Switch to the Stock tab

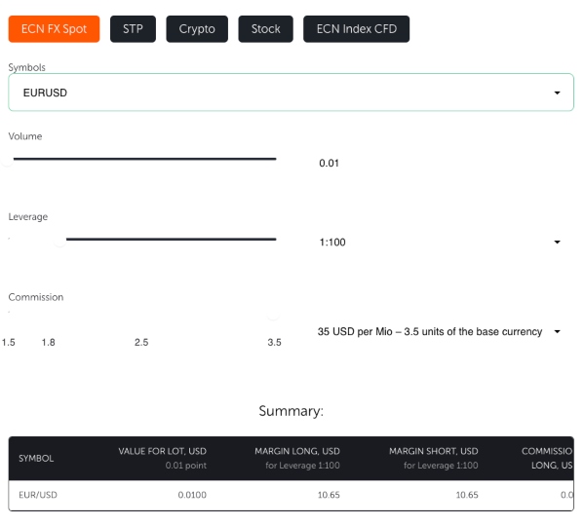coord(265,29)
